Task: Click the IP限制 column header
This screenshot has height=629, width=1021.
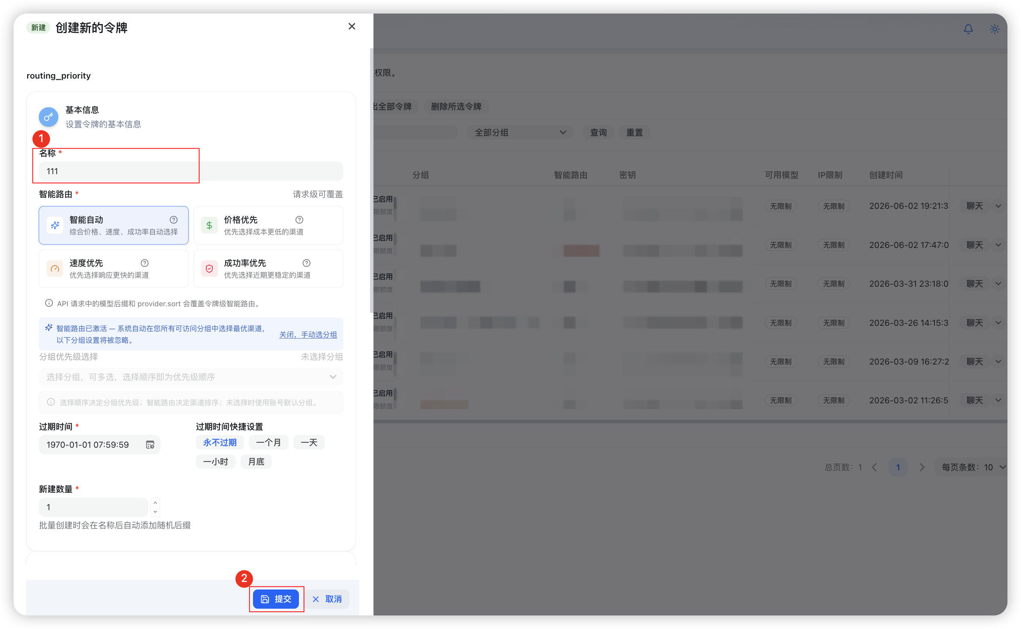Action: (x=829, y=175)
